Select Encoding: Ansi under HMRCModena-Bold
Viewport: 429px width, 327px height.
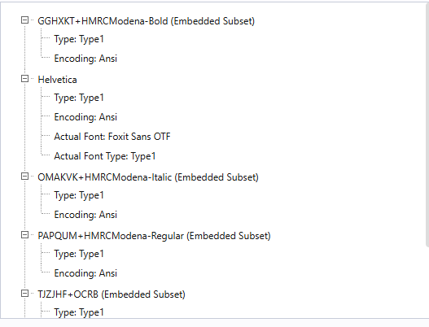(85, 59)
